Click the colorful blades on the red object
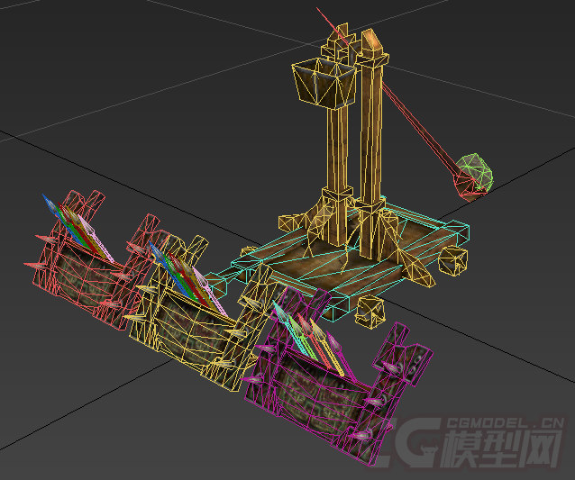Screen dimensions: 575x480 [x=69, y=219]
